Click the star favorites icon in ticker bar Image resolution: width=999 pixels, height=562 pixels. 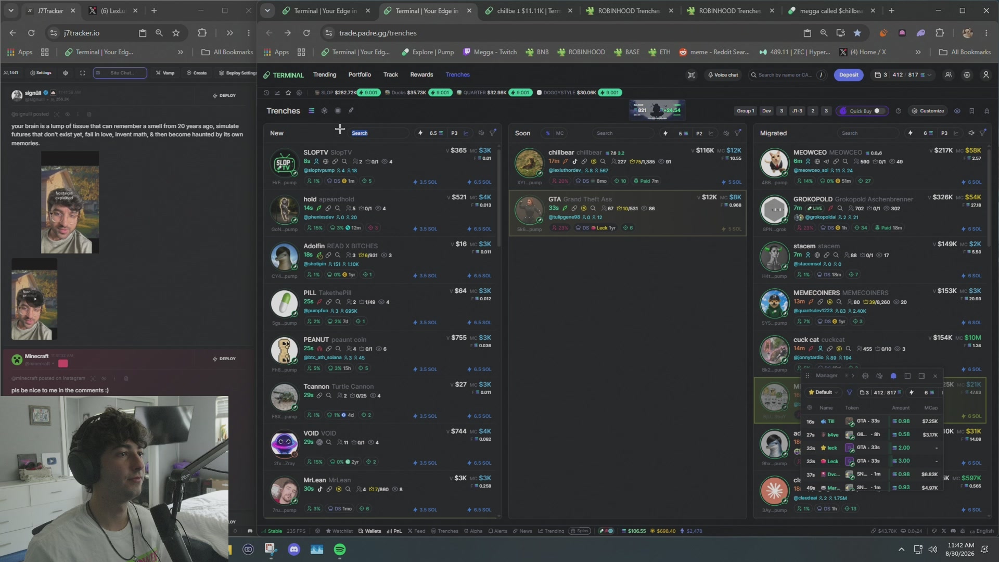point(288,93)
